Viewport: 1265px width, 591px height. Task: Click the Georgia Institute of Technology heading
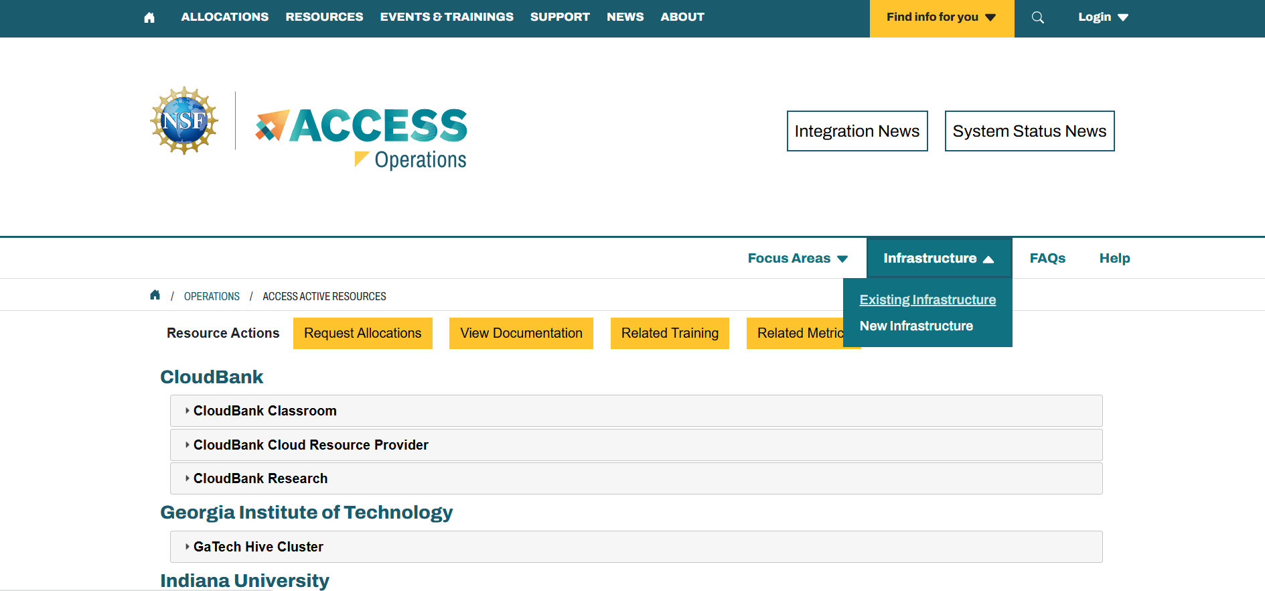pos(307,513)
